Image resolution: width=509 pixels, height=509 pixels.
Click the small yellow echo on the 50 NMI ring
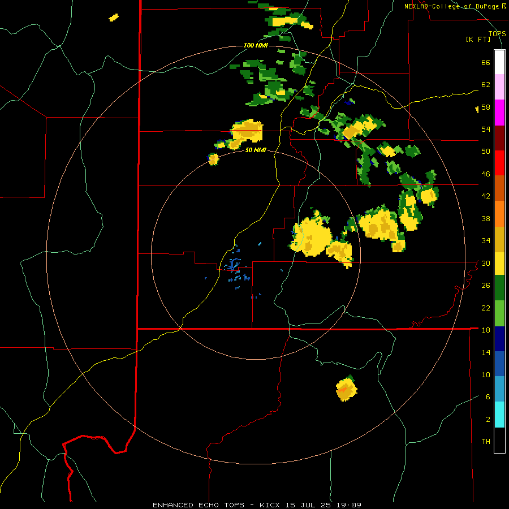(213, 159)
